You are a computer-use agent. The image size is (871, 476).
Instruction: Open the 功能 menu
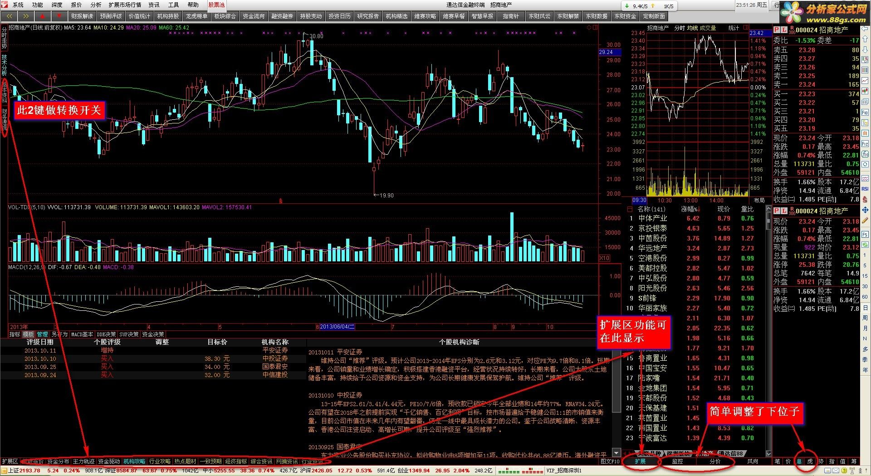tap(38, 5)
